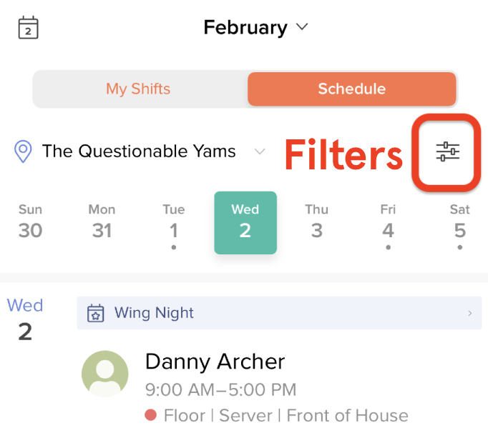Select Wednesday 2 highlighted day

[245, 223]
